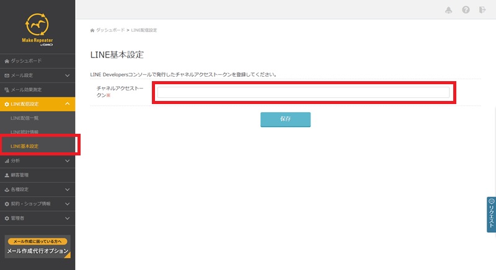Open the help question mark icon
This screenshot has width=496, height=270.
(x=466, y=10)
